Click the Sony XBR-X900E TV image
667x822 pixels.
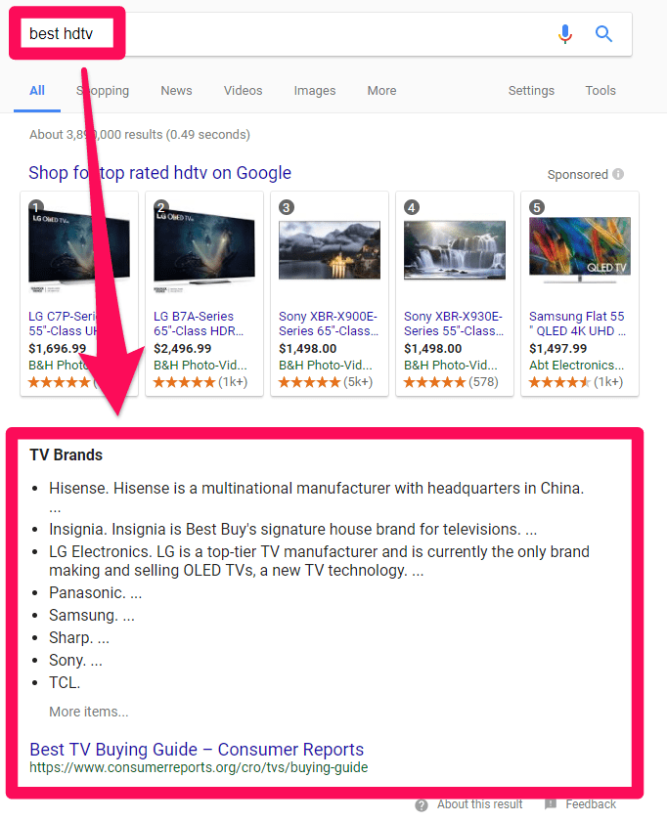[x=330, y=250]
